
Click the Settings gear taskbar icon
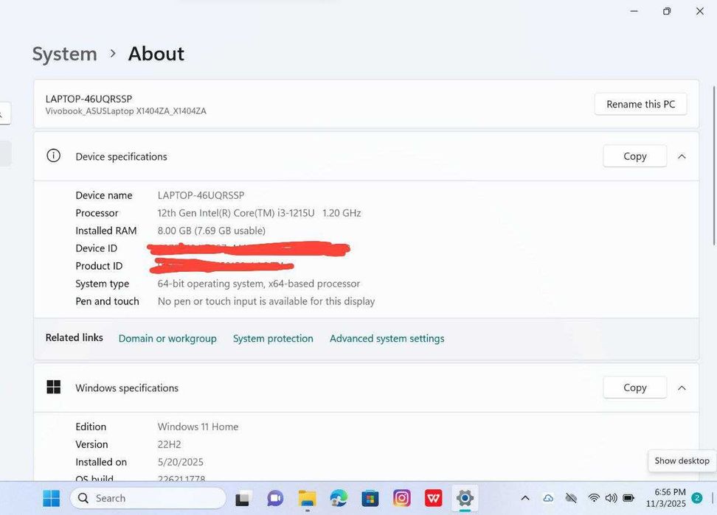coord(465,498)
